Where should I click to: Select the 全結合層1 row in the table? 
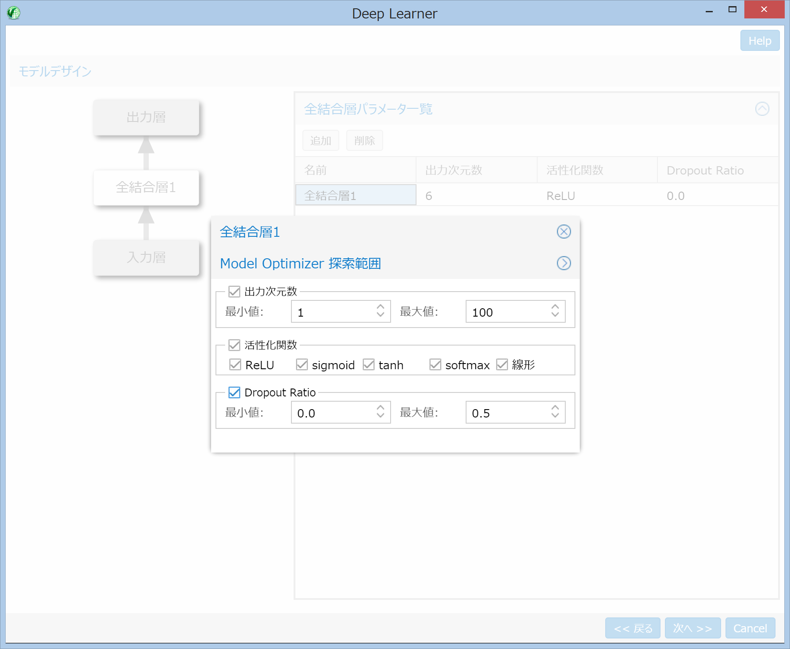coord(355,195)
